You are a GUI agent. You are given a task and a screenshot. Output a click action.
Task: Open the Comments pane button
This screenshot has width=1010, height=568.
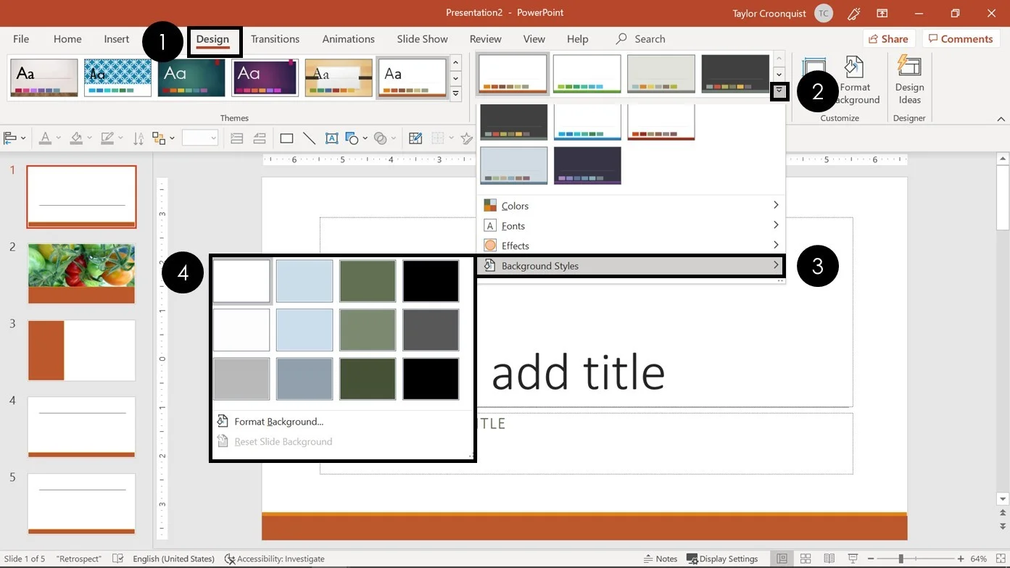click(x=961, y=39)
